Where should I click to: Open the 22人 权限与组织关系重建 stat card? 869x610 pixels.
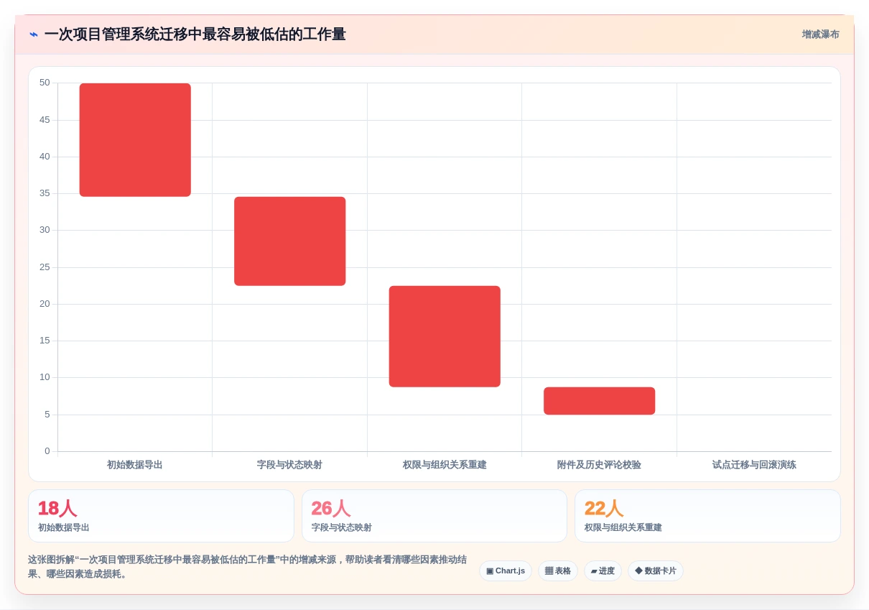point(708,516)
